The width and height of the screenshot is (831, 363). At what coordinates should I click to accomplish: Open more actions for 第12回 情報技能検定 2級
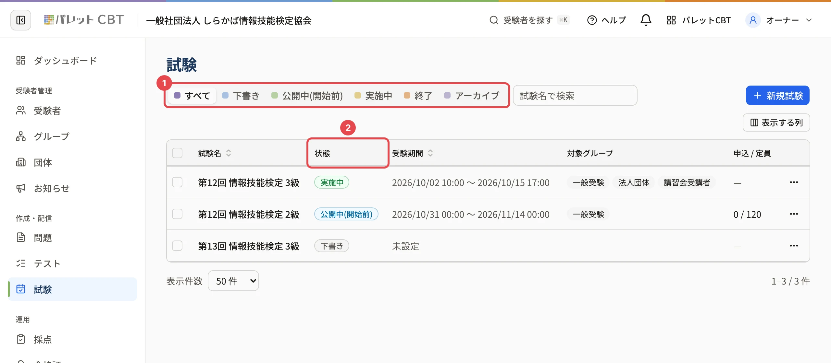click(794, 214)
